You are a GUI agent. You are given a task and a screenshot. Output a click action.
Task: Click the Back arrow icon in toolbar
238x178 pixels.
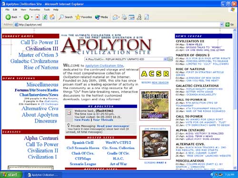pyautogui.click(x=8, y=17)
